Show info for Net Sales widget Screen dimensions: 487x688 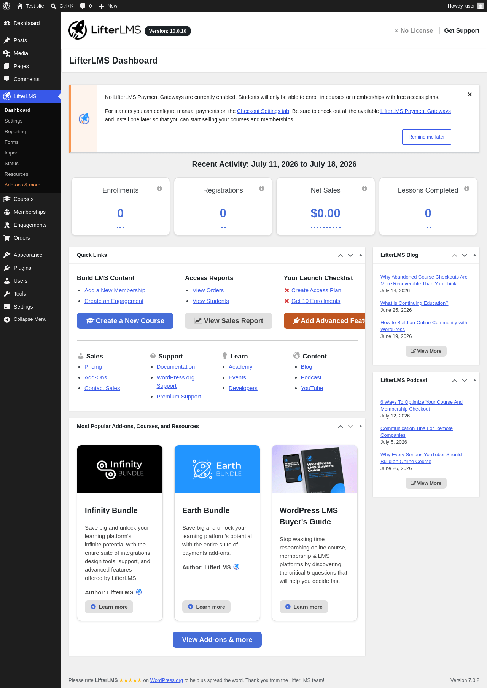pos(364,188)
